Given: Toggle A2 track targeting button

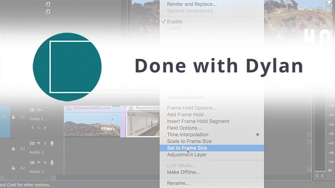Looking at the screenshot, I should pos(23,168).
